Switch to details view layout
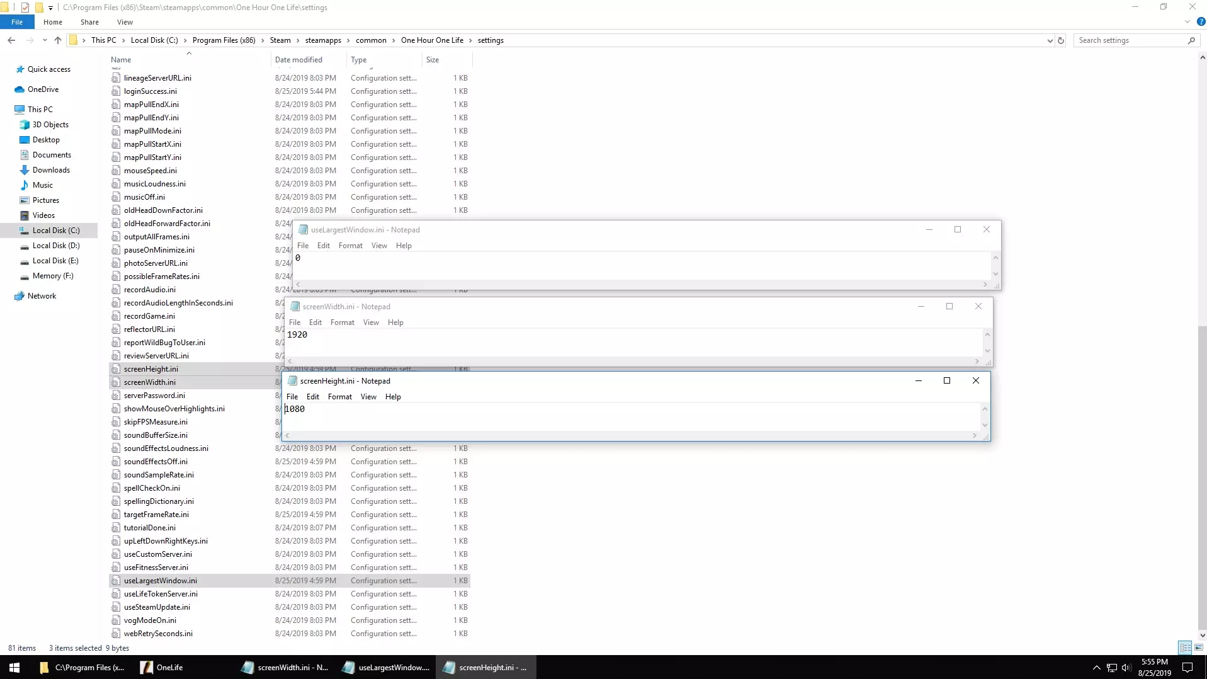This screenshot has height=679, width=1207. pyautogui.click(x=1185, y=648)
